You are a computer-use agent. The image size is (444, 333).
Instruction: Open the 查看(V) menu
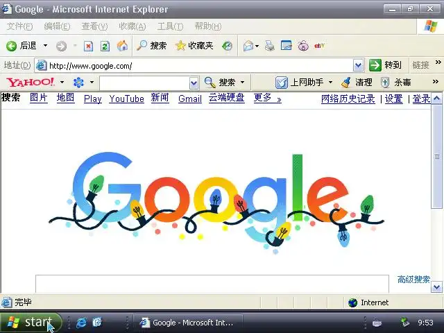tap(94, 26)
